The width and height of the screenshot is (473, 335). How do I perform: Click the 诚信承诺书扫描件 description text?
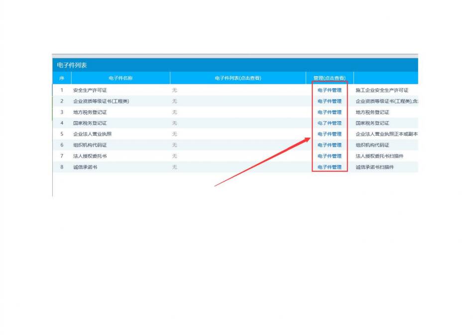coord(374,167)
